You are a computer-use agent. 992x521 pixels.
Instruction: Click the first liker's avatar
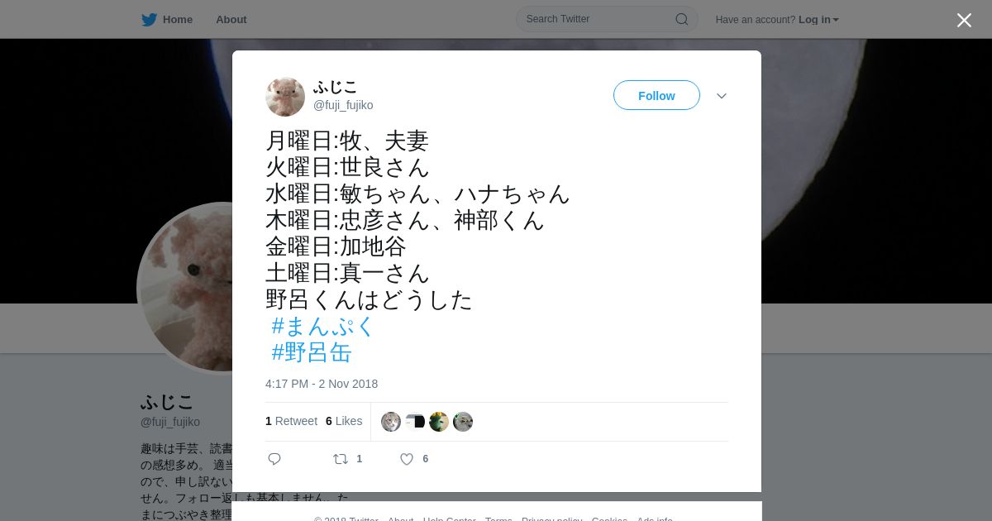pos(391,422)
